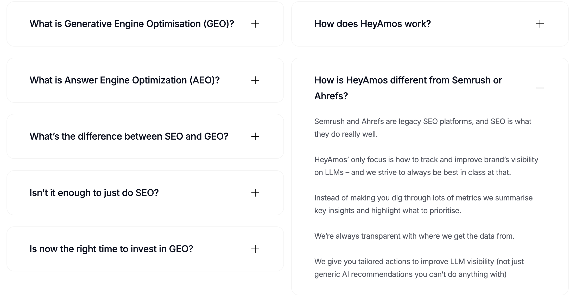Click plus icon beside "How does HeyAmos work?"
Image resolution: width=583 pixels, height=300 pixels.
[x=540, y=24]
